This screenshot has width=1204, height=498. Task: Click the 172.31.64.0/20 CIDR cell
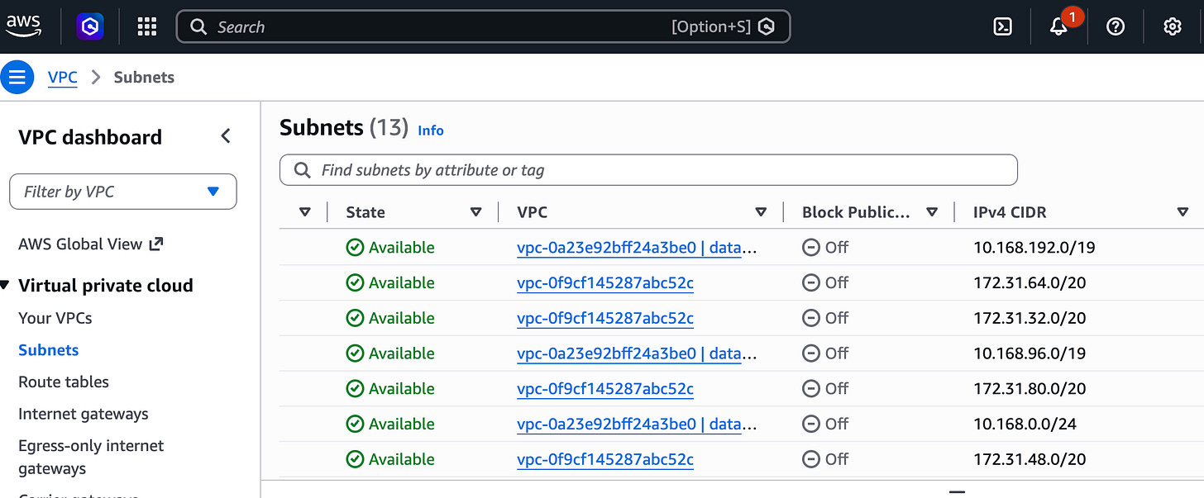coord(1030,283)
